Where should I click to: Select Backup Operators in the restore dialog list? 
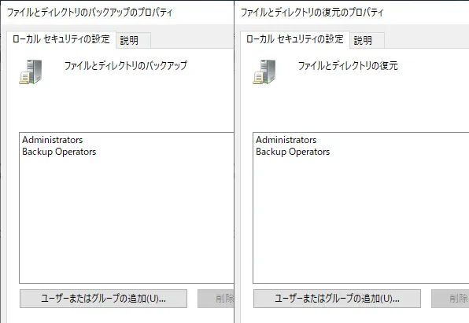[x=293, y=152]
